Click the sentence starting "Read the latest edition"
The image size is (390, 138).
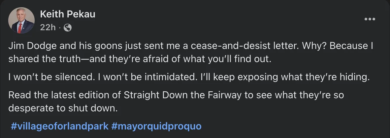tap(176, 102)
